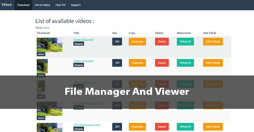This screenshot has height=132, width=254.
Task: Click the "Delete" column header text
Action: (159, 33)
